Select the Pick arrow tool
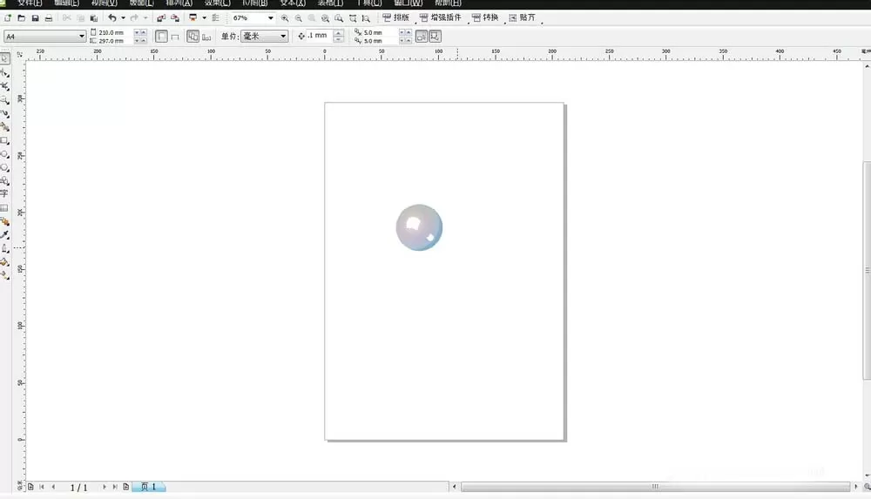This screenshot has height=499, width=871. click(x=5, y=58)
